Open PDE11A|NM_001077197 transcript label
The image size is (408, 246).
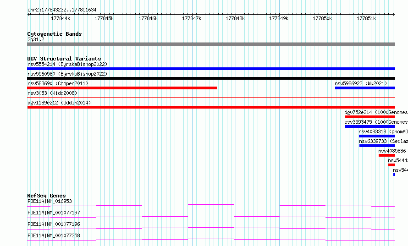pyautogui.click(x=54, y=213)
